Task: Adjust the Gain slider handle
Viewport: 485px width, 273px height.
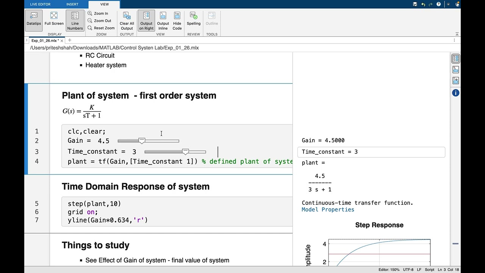Action: pos(142,141)
